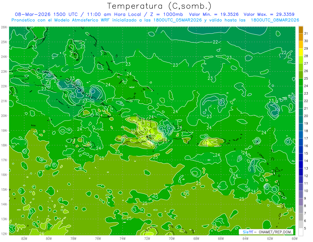The width and height of the screenshot is (313, 242).
Task: Click the '68W' longitude label
Action: (196, 238)
